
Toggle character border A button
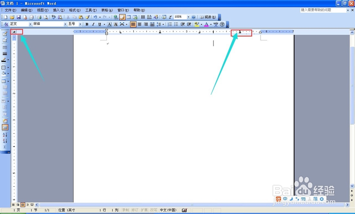[x=109, y=24]
